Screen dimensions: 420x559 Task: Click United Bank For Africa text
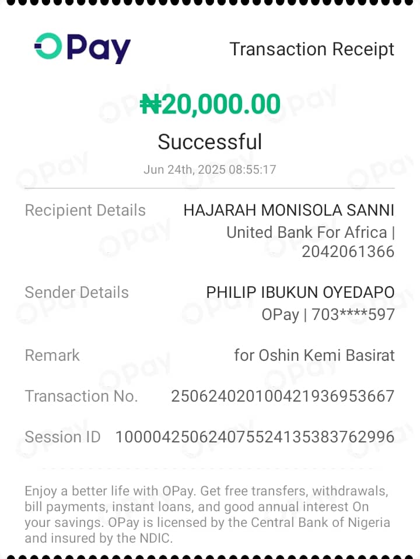tap(307, 233)
